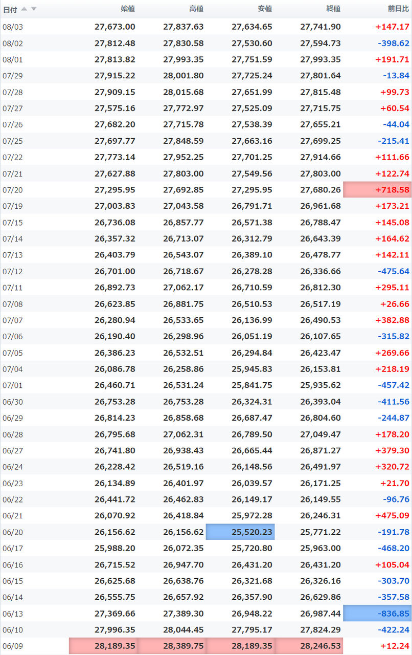
Task: Click the 06/16 high value 26,947.70
Action: pyautogui.click(x=184, y=566)
